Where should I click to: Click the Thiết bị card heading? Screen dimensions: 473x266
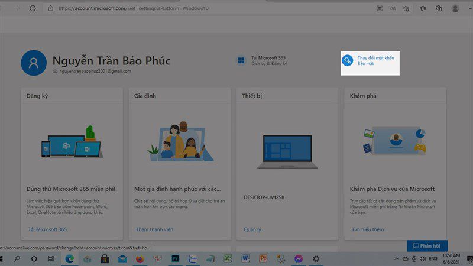[252, 96]
